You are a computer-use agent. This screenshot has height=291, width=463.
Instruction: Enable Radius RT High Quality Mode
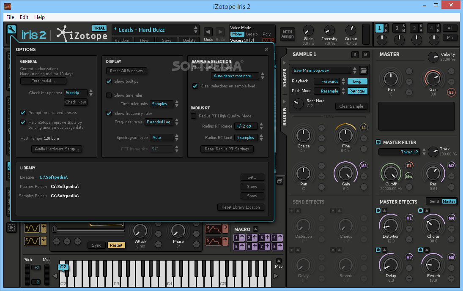[193, 116]
